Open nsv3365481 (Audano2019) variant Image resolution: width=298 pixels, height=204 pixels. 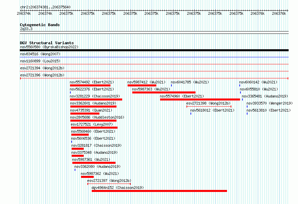[x=265, y=96]
